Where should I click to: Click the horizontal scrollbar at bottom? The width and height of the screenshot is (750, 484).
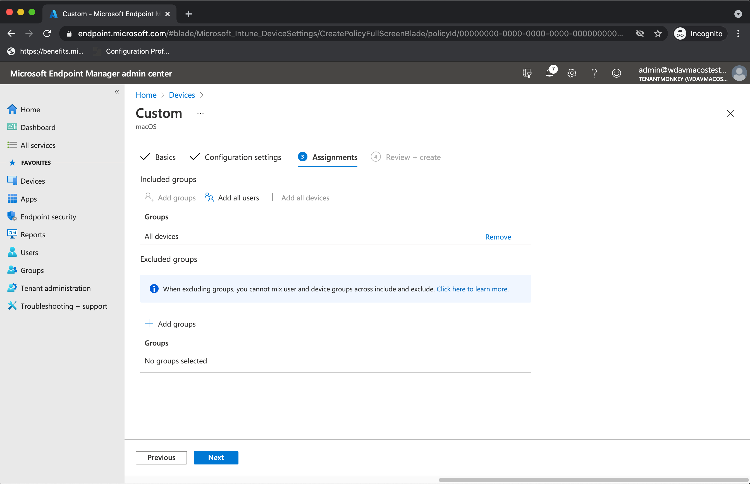[593, 480]
